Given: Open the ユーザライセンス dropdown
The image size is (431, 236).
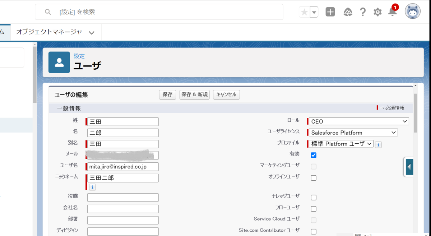Looking at the screenshot, I should pyautogui.click(x=353, y=132).
